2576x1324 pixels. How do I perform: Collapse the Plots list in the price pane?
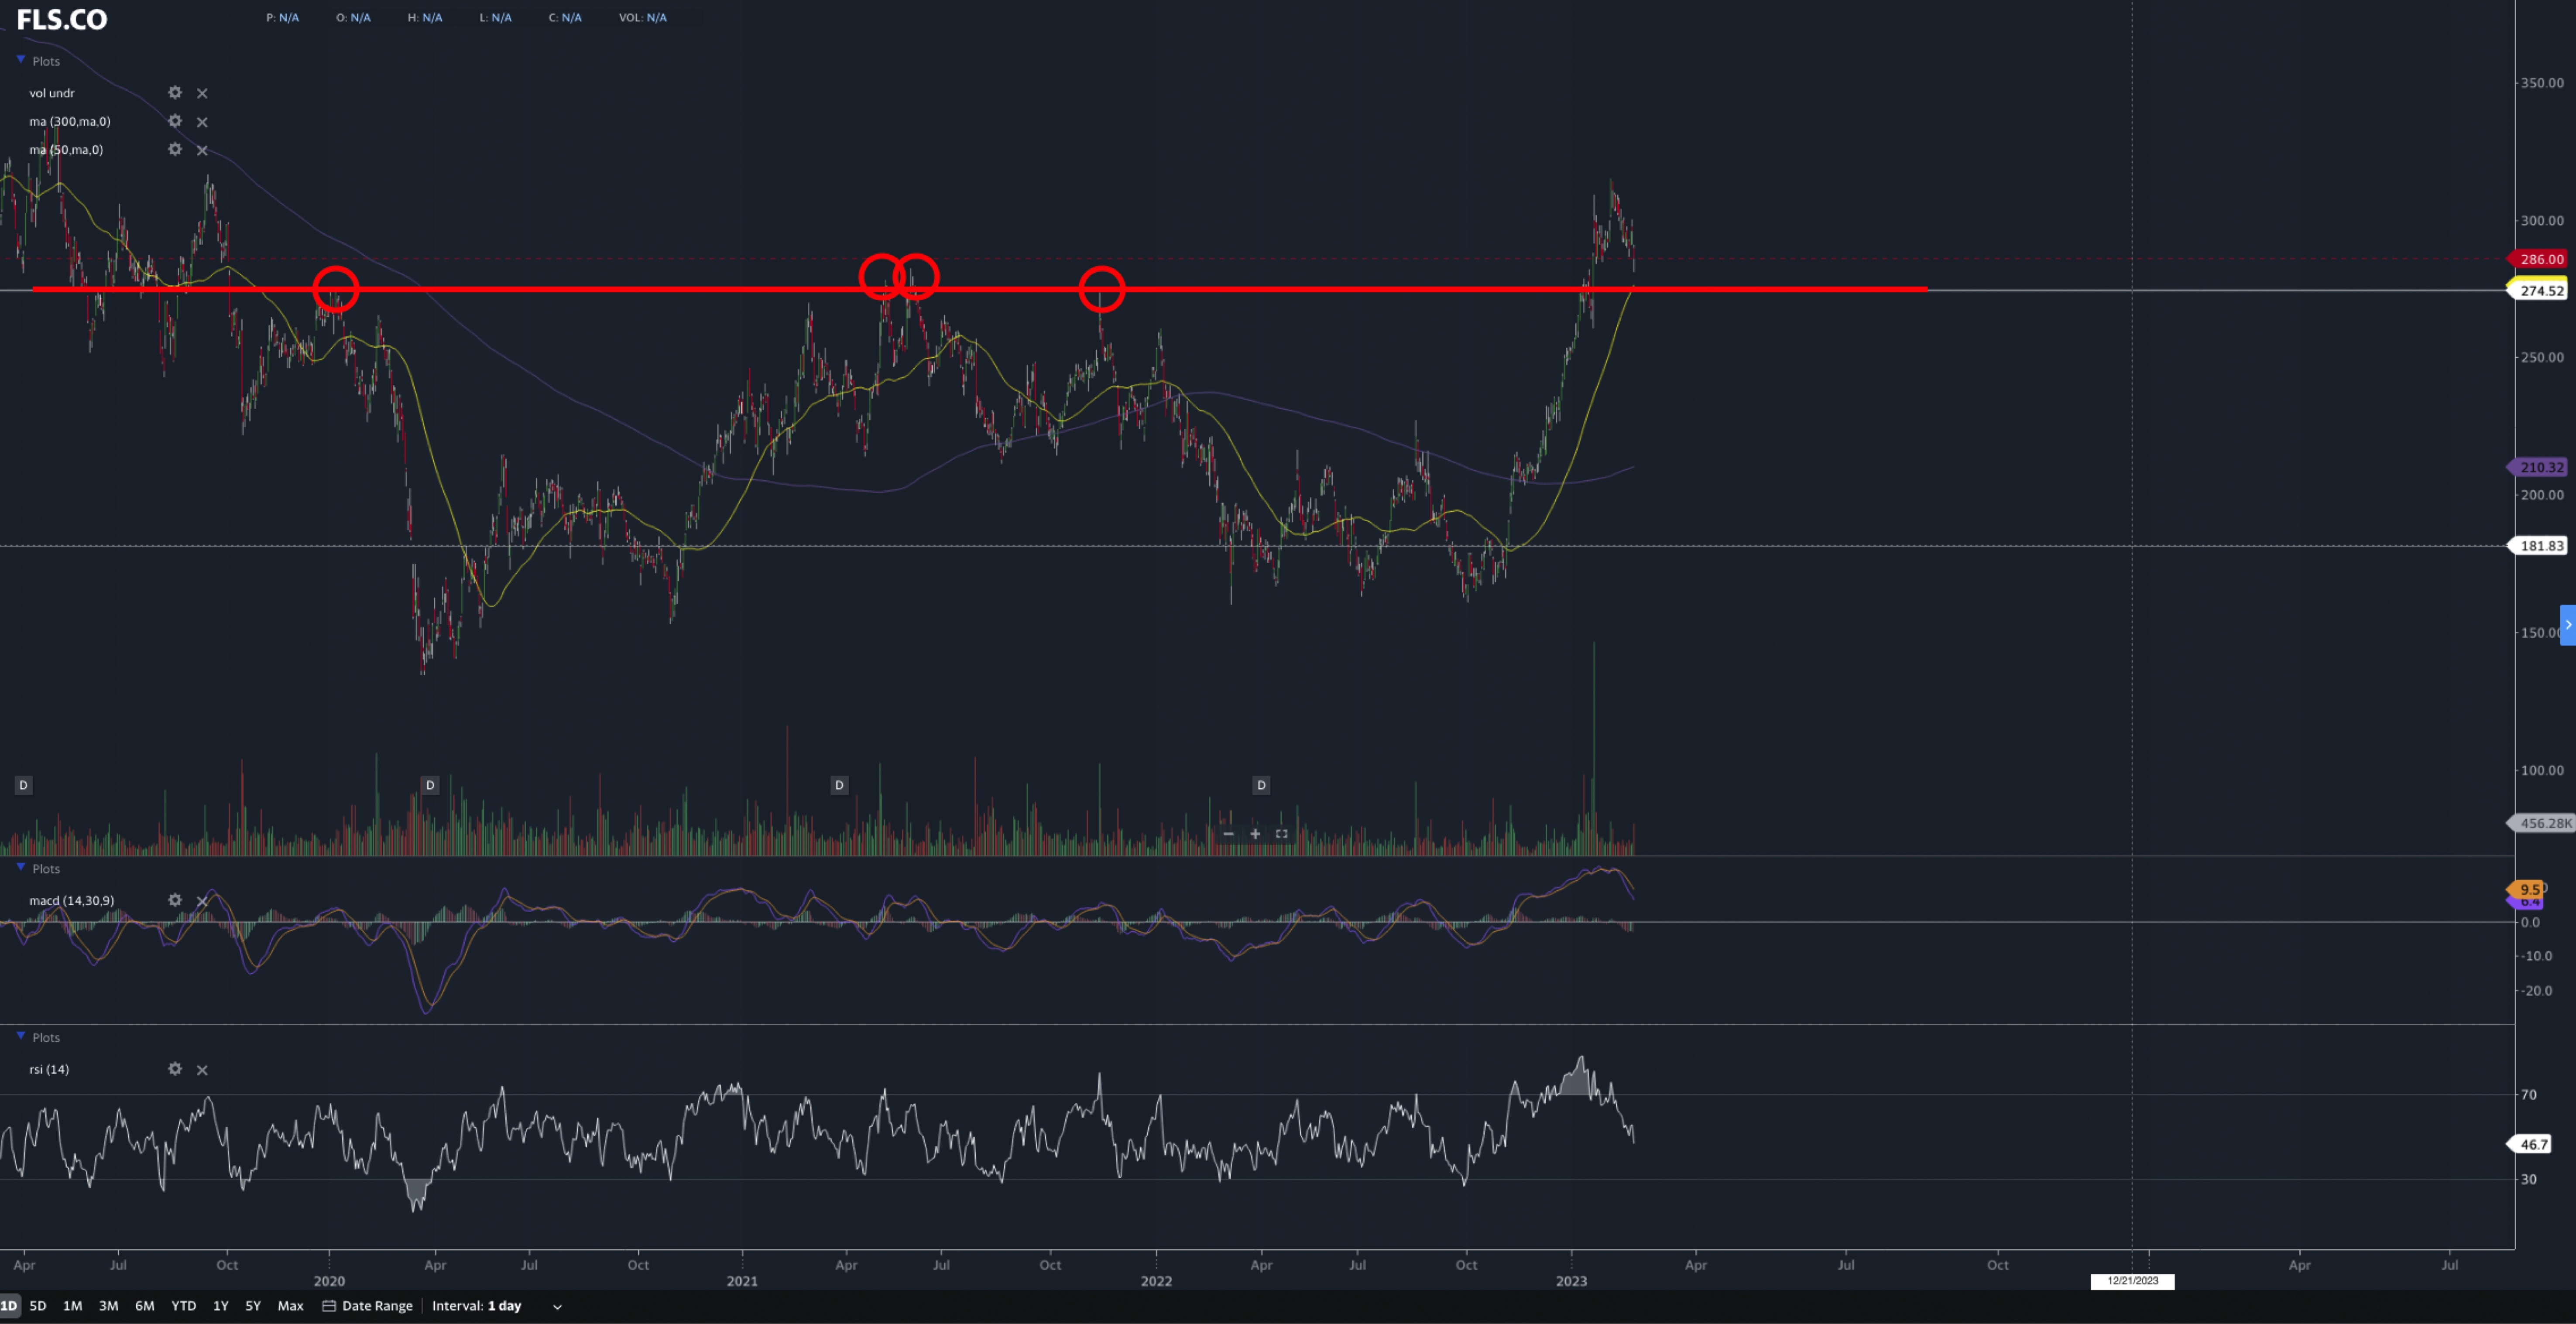(21, 60)
